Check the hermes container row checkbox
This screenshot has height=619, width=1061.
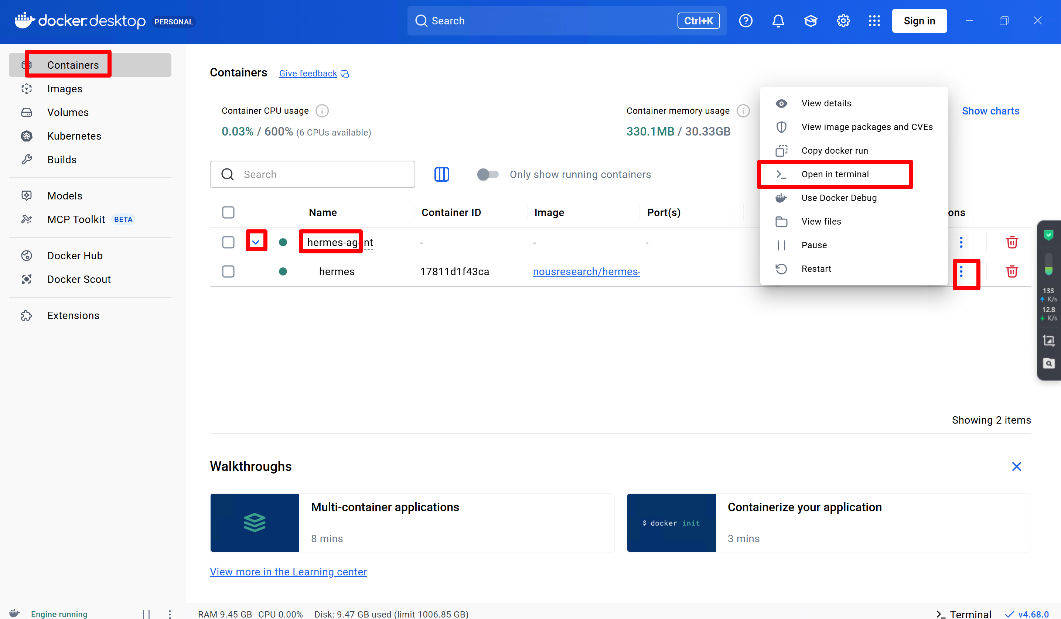[x=228, y=271]
